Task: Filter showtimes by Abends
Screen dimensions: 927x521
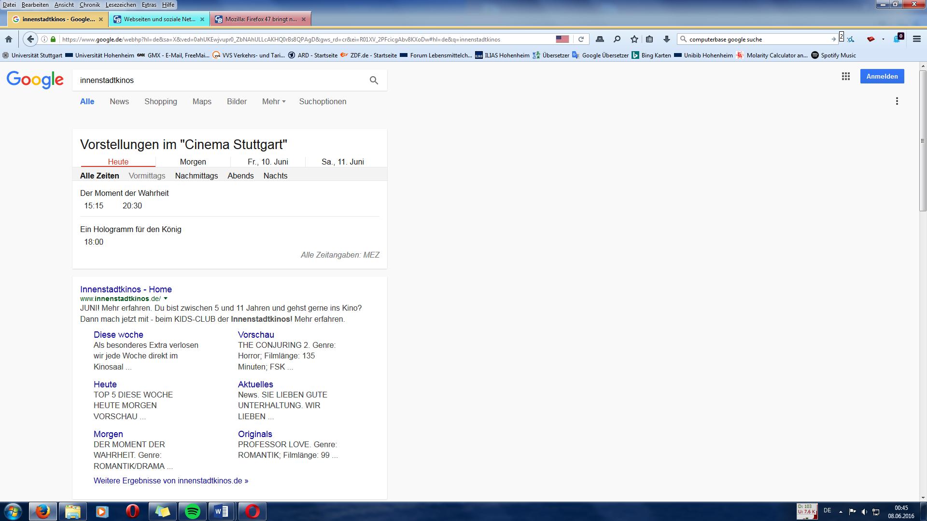Action: [x=240, y=176]
